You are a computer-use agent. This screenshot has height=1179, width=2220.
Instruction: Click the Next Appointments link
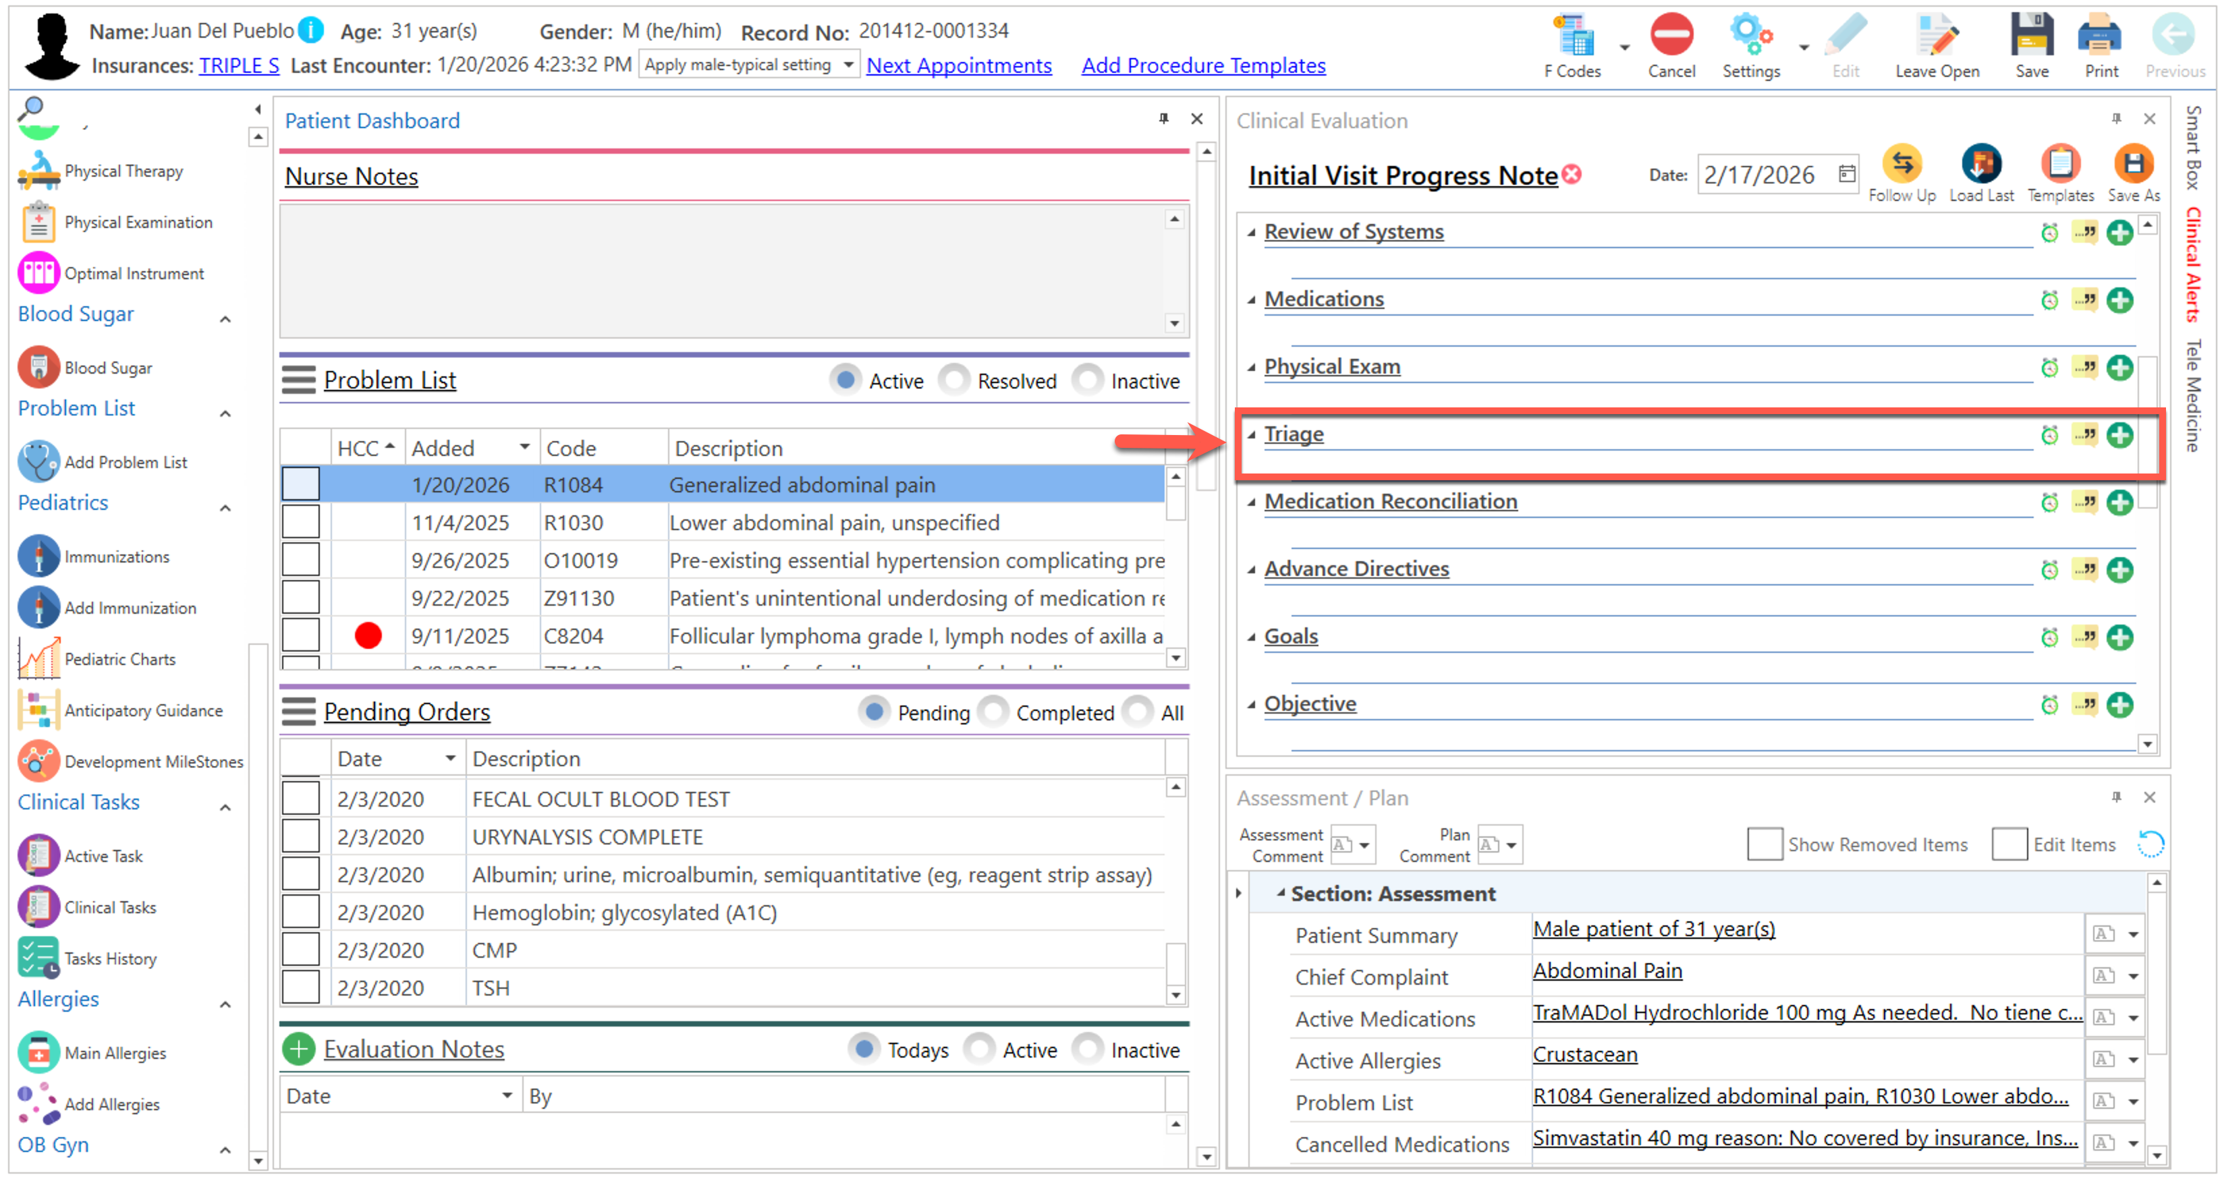(958, 65)
